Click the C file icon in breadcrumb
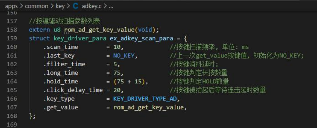Screen dimensions: 317x128 tap(75, 6)
